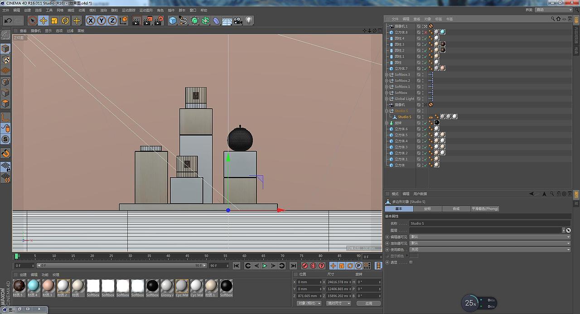
Task: Click the axis mode L icon
Action: coord(5,117)
